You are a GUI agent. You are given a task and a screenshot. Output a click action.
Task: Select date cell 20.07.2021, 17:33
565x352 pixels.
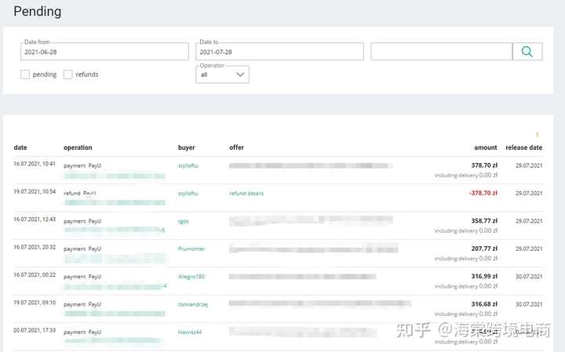point(35,330)
